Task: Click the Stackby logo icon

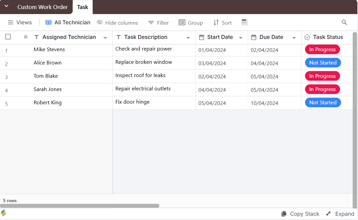Action: (x=3, y=213)
